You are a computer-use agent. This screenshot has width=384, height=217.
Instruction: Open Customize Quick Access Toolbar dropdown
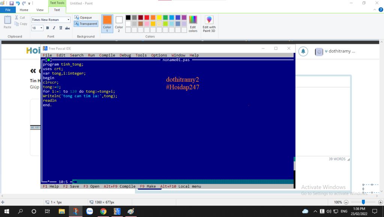click(x=29, y=3)
